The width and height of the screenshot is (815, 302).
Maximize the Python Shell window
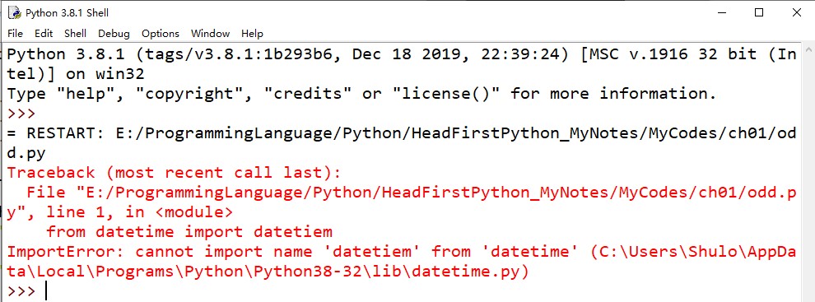pyautogui.click(x=759, y=12)
